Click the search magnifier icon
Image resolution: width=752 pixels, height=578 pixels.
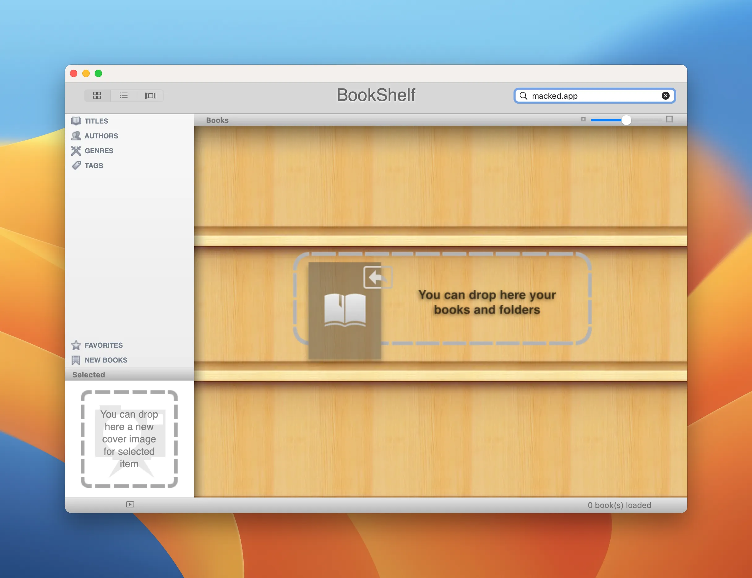[x=523, y=96]
